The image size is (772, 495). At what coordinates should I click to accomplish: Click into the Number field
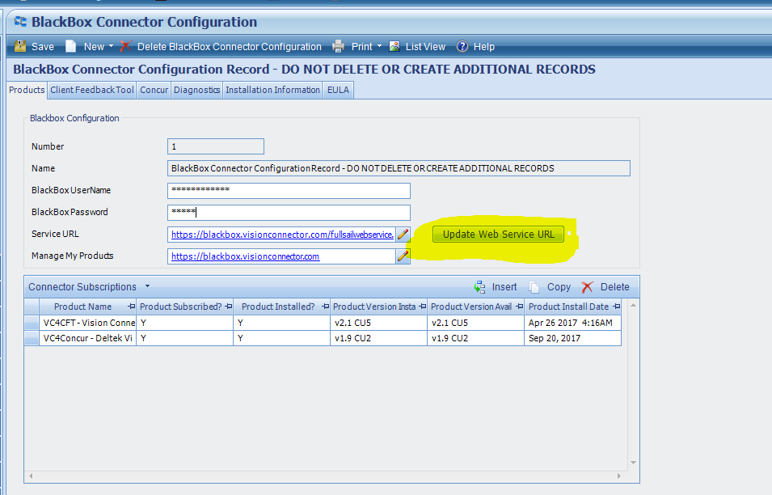click(216, 146)
